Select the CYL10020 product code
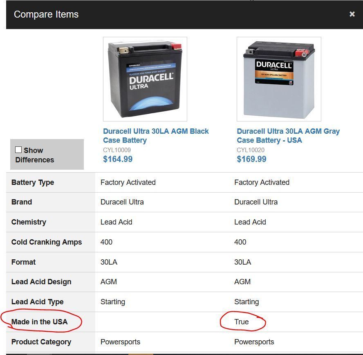This screenshot has height=355, width=363. tap(251, 150)
